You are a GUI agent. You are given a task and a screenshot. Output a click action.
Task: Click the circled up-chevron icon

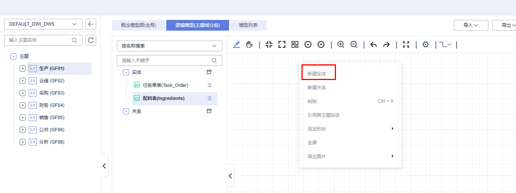coord(308,44)
